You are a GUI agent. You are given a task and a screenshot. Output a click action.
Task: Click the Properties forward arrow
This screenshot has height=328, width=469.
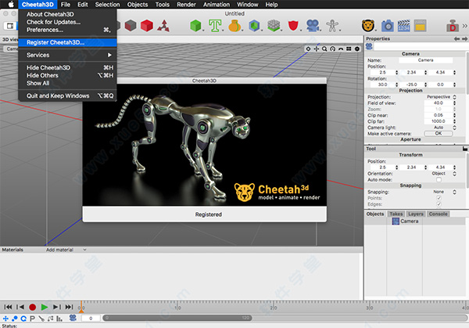[x=464, y=39]
